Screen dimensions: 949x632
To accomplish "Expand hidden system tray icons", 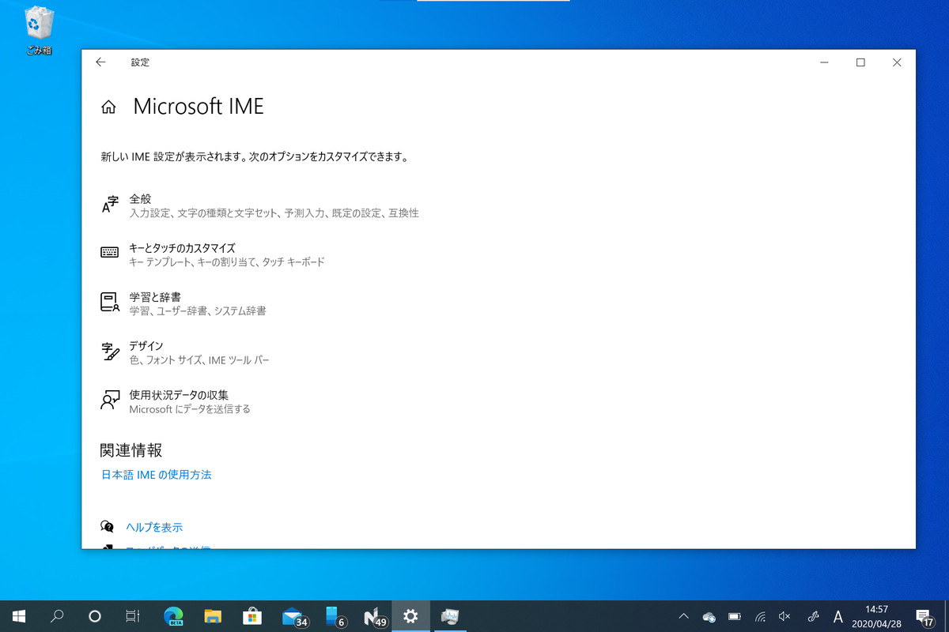I will (x=682, y=615).
